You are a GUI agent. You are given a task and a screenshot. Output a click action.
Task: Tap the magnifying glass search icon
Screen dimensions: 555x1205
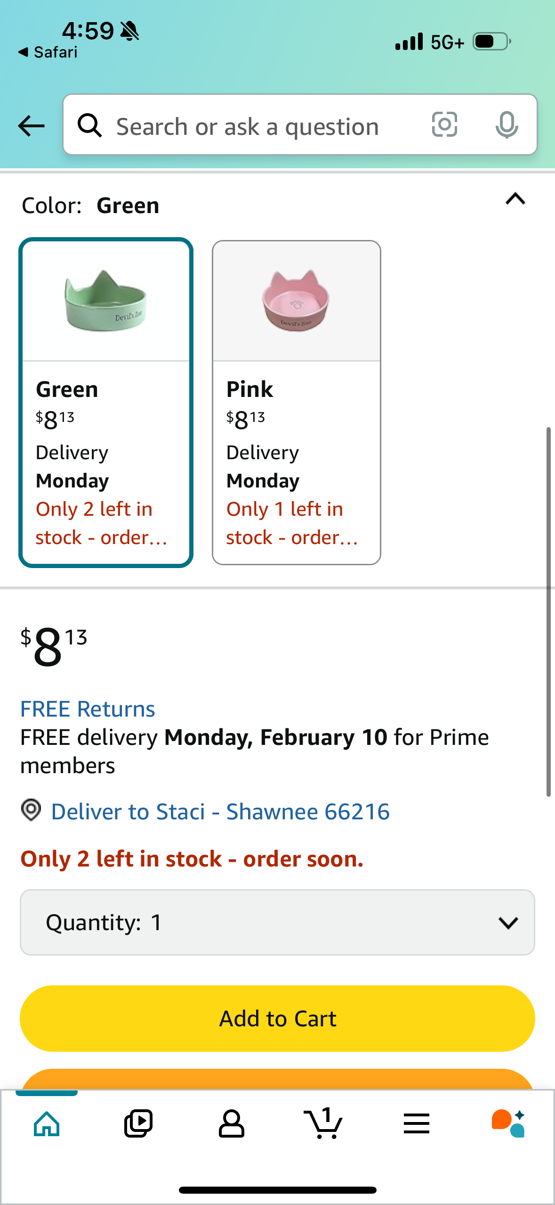89,125
